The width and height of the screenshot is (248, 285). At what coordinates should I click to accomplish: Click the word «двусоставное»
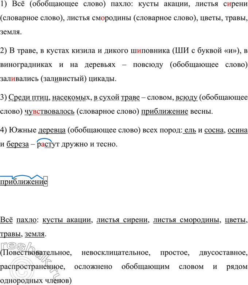(223, 253)
